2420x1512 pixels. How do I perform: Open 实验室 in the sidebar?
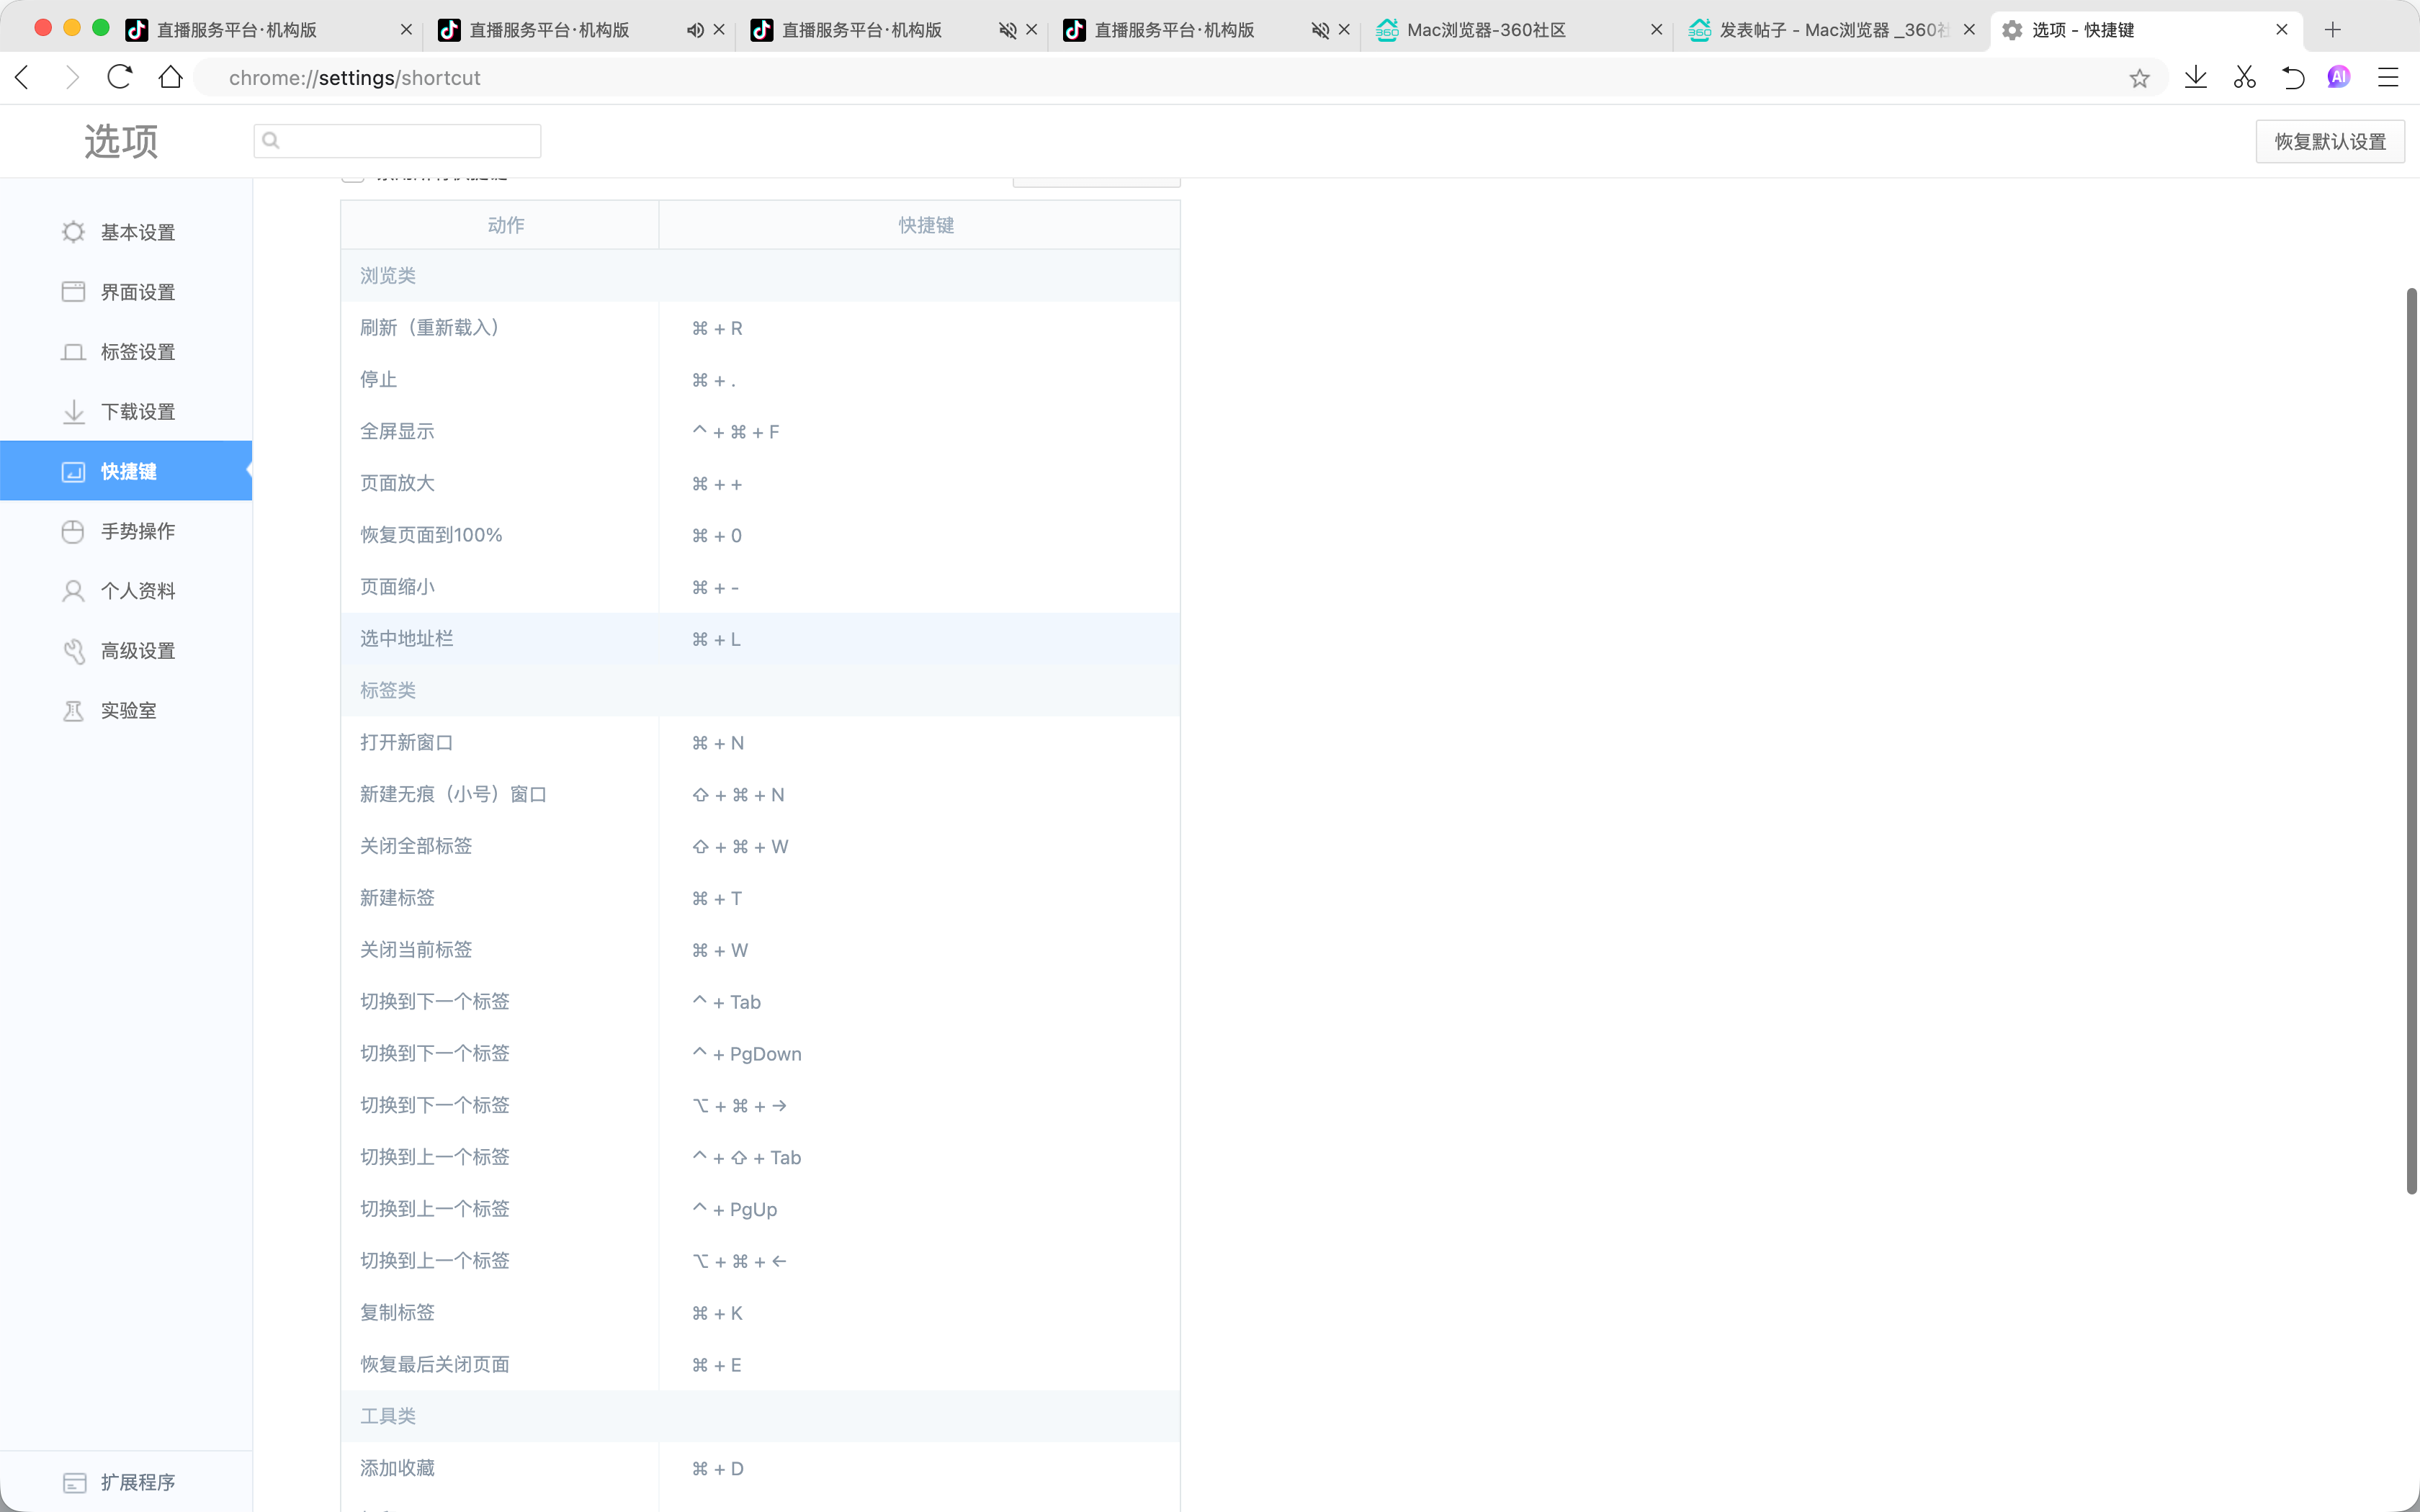coord(126,711)
